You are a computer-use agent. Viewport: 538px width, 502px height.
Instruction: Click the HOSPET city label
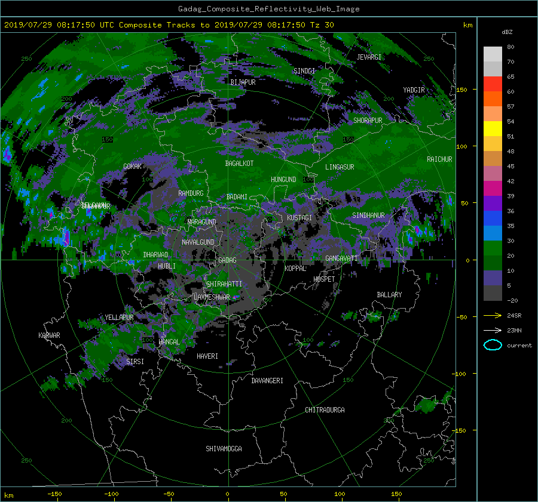[x=324, y=279]
